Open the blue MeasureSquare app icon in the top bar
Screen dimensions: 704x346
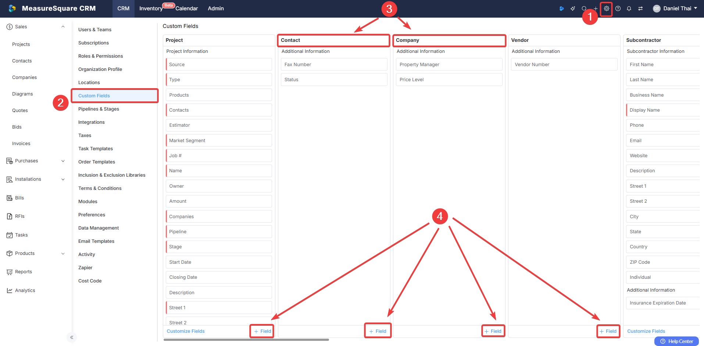(561, 8)
